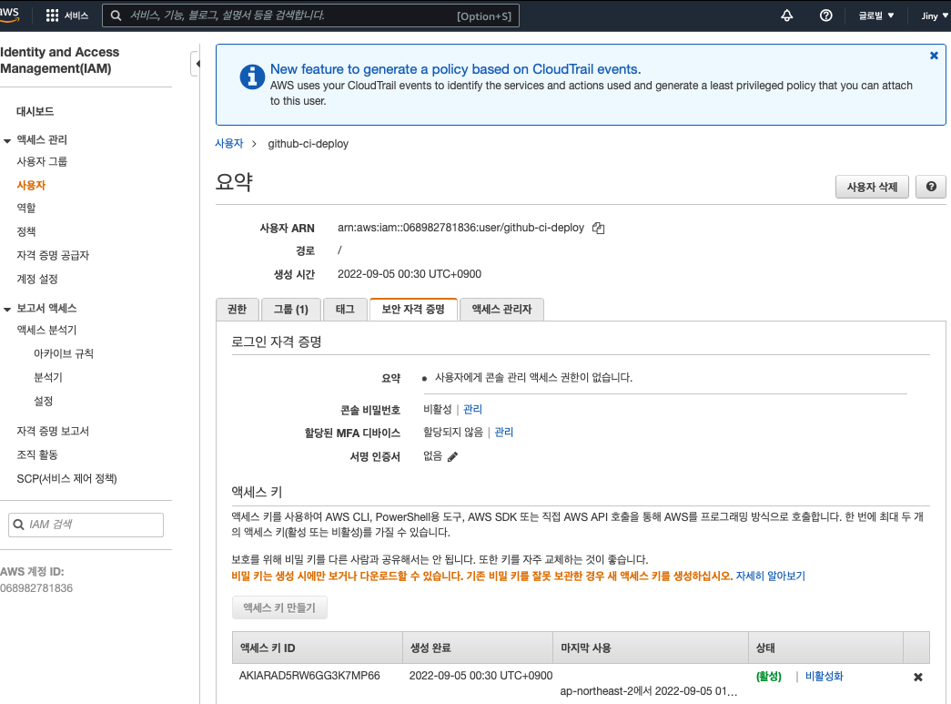This screenshot has height=704, width=951.
Task: Open 계정 설정 in the sidebar
Action: pyautogui.click(x=37, y=279)
